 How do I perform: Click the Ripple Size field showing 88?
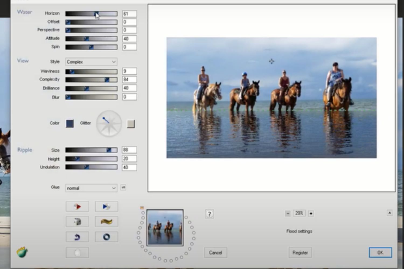click(x=129, y=150)
